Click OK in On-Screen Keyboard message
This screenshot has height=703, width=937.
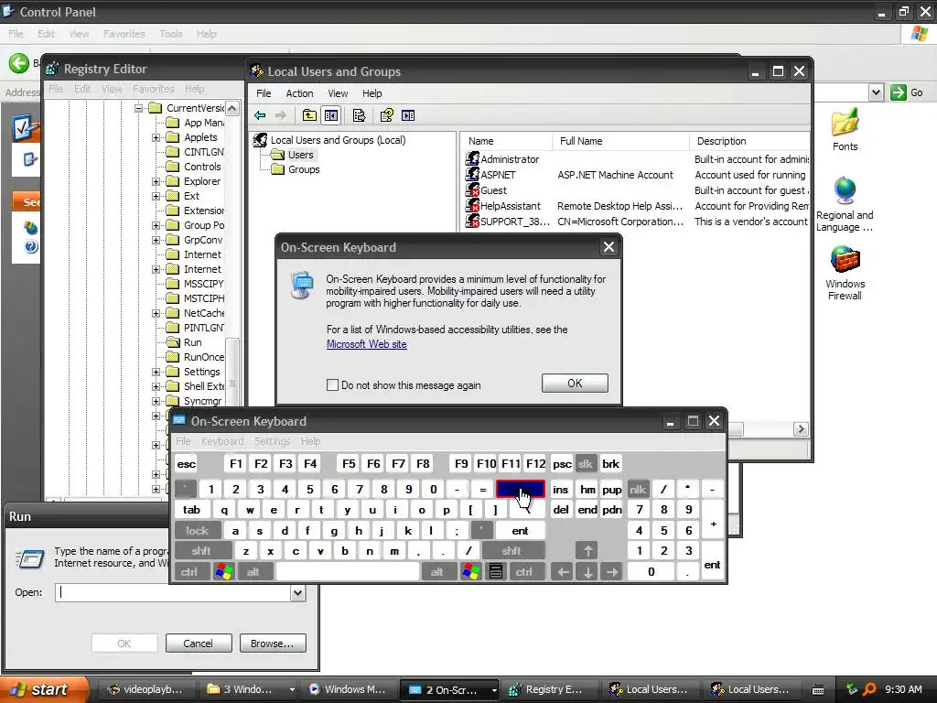[575, 384]
